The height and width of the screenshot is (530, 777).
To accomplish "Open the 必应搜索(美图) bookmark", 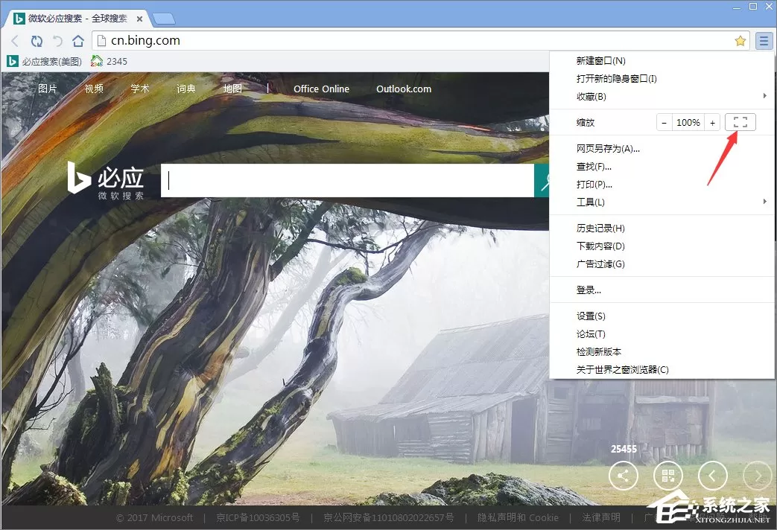I will click(x=45, y=62).
